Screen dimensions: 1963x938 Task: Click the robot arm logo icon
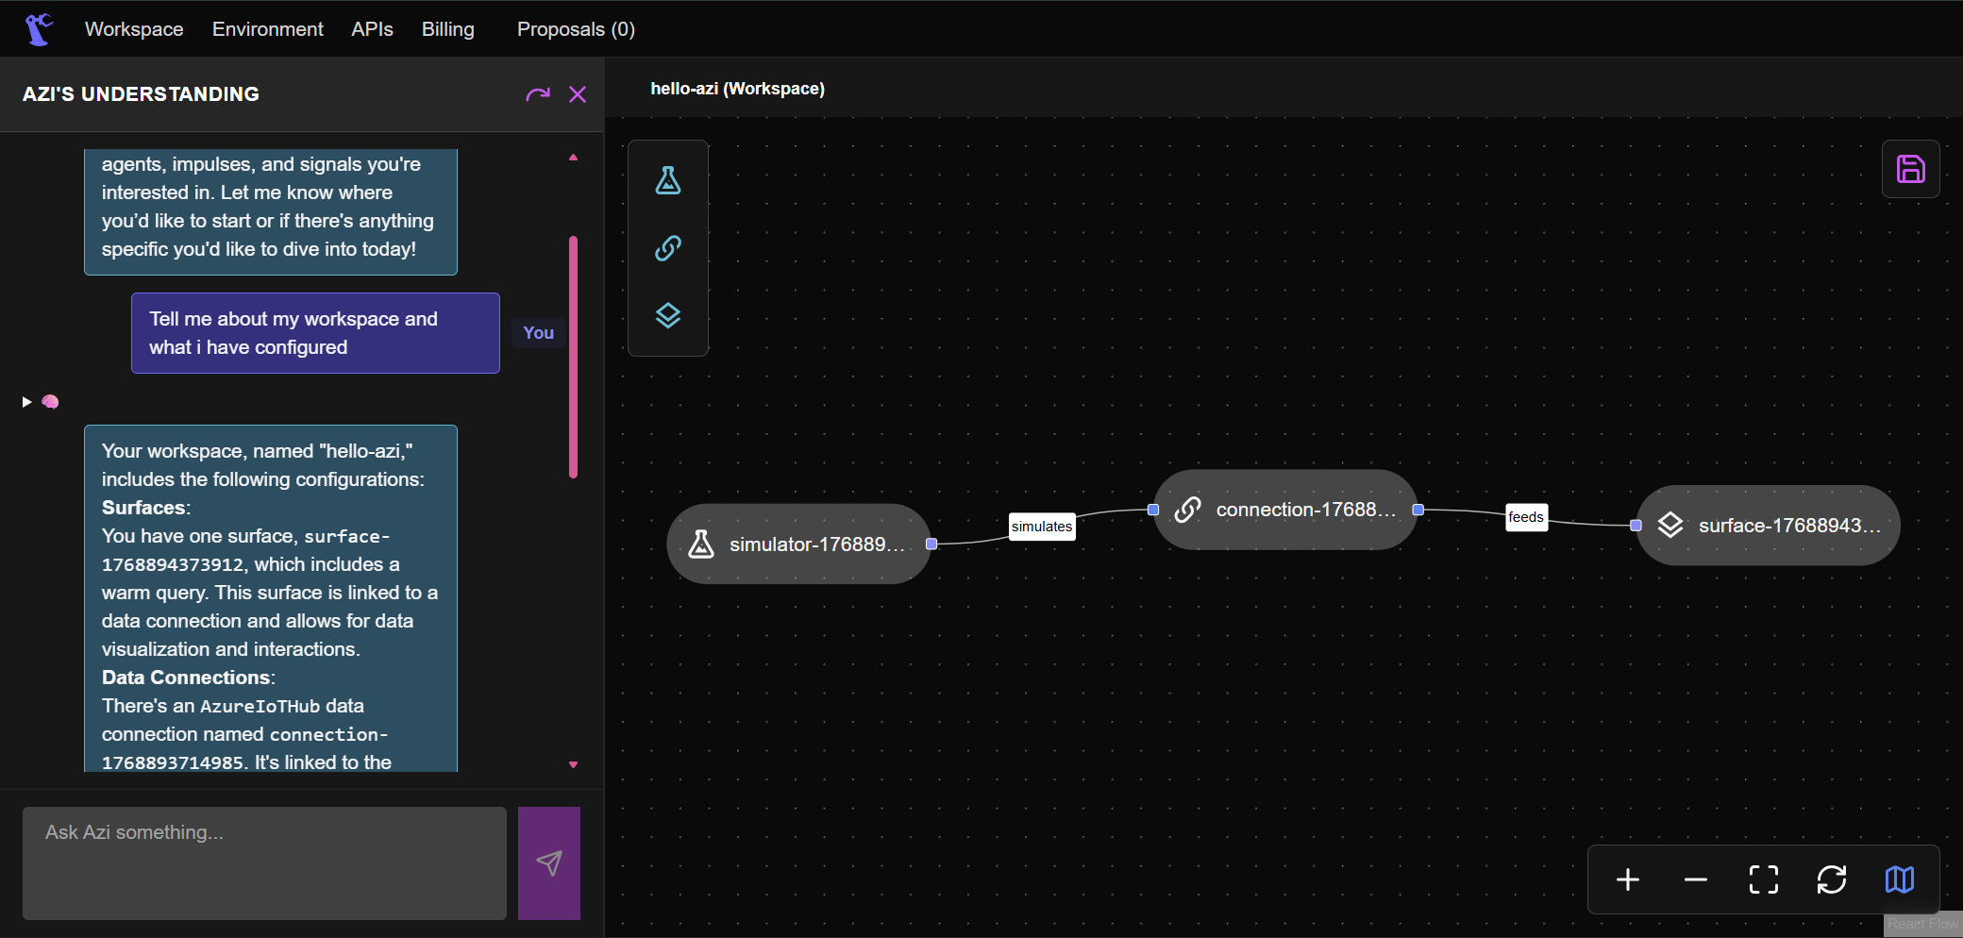[39, 28]
